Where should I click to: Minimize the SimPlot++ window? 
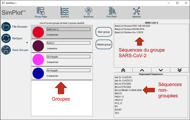point(169,3)
